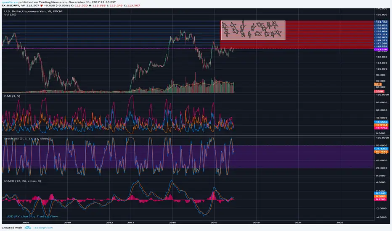Select the FX:USDJPY, W symbol header
The height and width of the screenshot is (231, 392).
[13, 5]
